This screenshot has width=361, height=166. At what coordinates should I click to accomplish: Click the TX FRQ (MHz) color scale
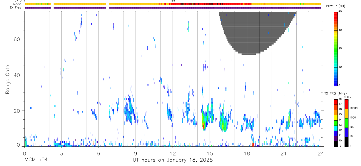(335, 123)
